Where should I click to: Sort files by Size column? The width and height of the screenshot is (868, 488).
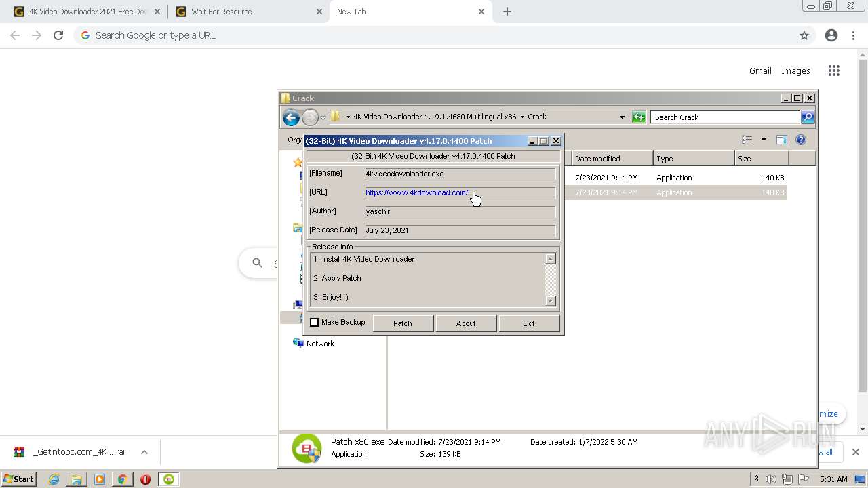(761, 159)
